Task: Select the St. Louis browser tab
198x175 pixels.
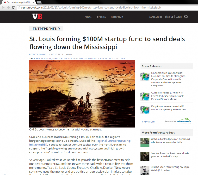Action: pos(18,2)
